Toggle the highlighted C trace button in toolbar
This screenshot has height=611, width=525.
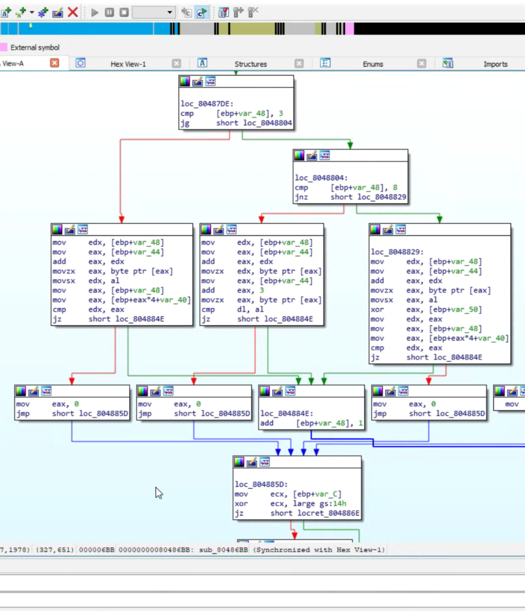[x=201, y=12]
